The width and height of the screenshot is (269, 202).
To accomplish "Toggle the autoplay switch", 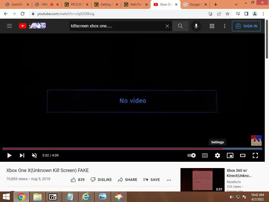I will [x=192, y=155].
